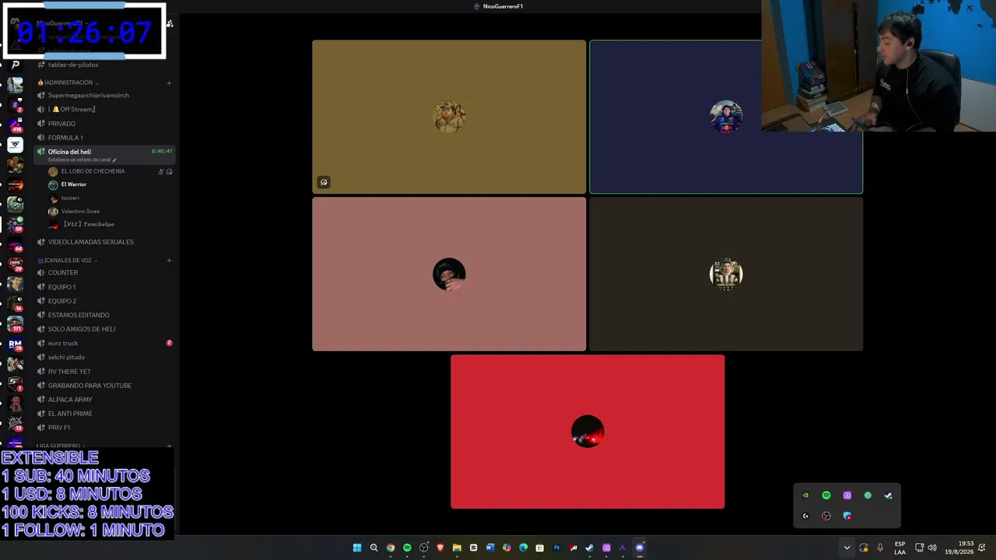The height and width of the screenshot is (560, 996).
Task: Open the ESP LAA language switcher
Action: [x=900, y=548]
